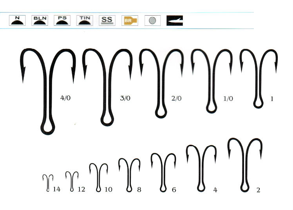This screenshot has height=210, width=293.
Task: Click the '3/0' size label
Action: [x=125, y=98]
